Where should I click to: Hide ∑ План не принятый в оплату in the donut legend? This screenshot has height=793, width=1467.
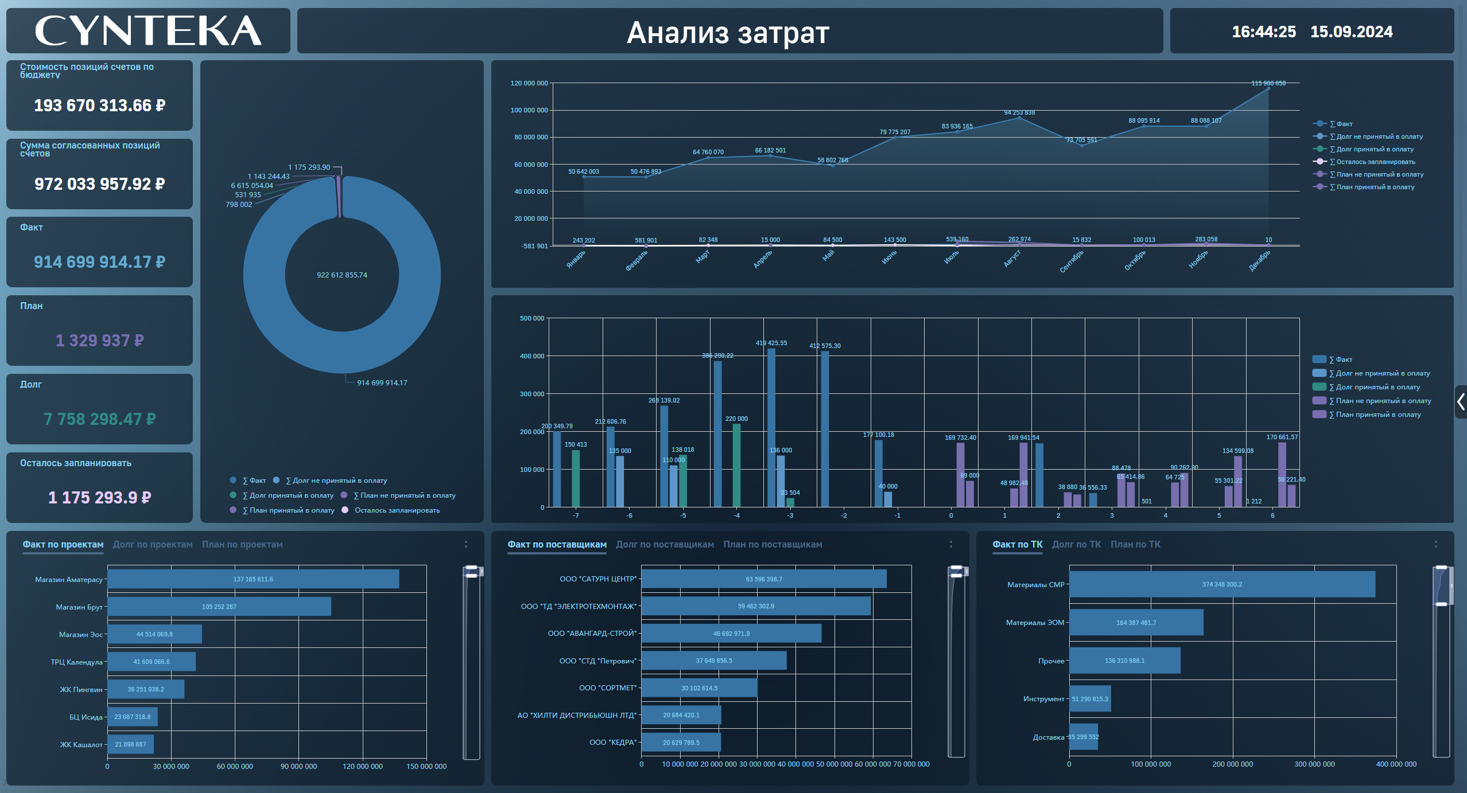coord(404,495)
